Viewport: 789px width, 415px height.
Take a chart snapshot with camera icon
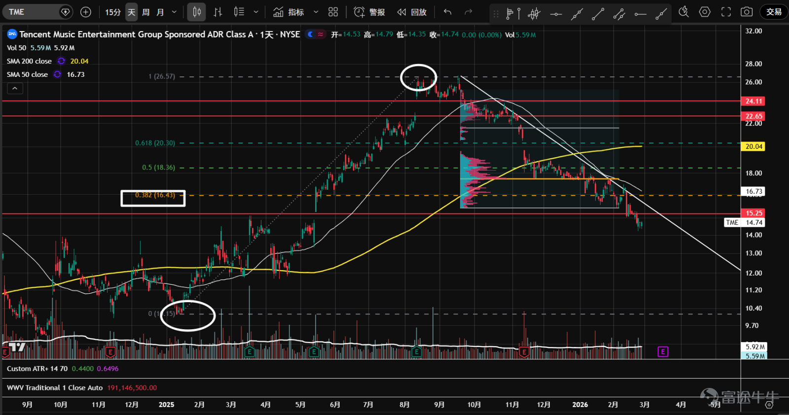[747, 12]
